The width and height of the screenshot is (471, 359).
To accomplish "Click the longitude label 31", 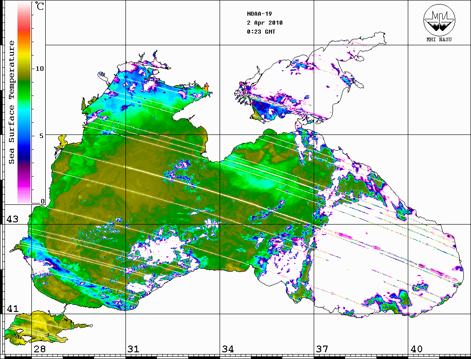I will click(134, 349).
